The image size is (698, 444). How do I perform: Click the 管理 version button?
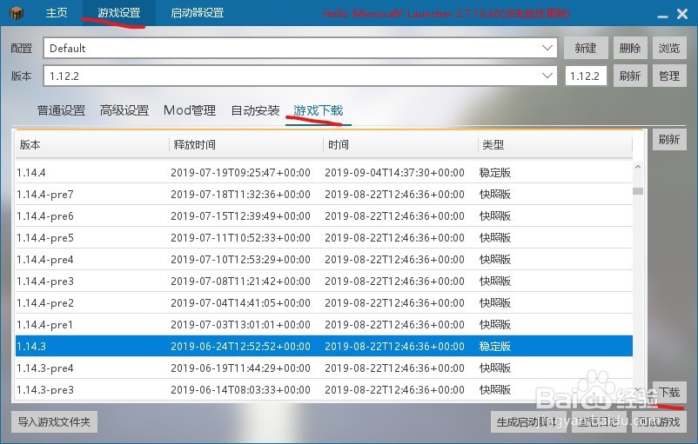click(x=669, y=76)
